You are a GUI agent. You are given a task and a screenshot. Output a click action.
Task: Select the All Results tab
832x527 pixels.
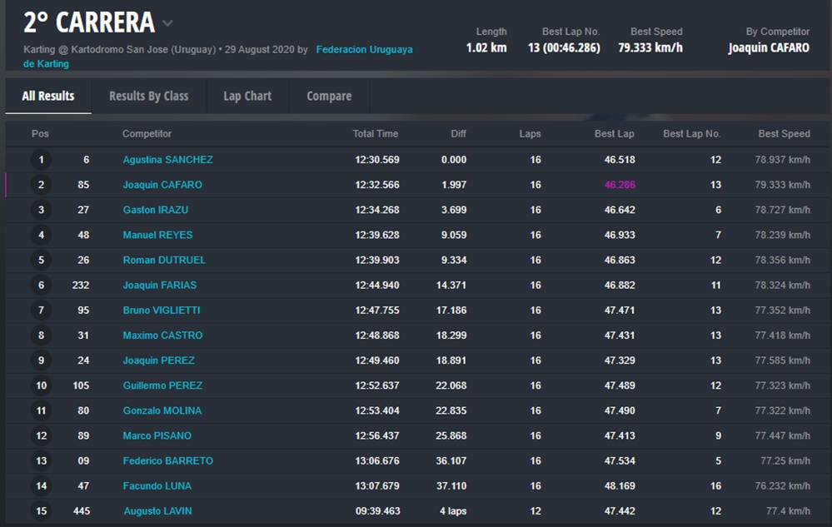click(48, 96)
